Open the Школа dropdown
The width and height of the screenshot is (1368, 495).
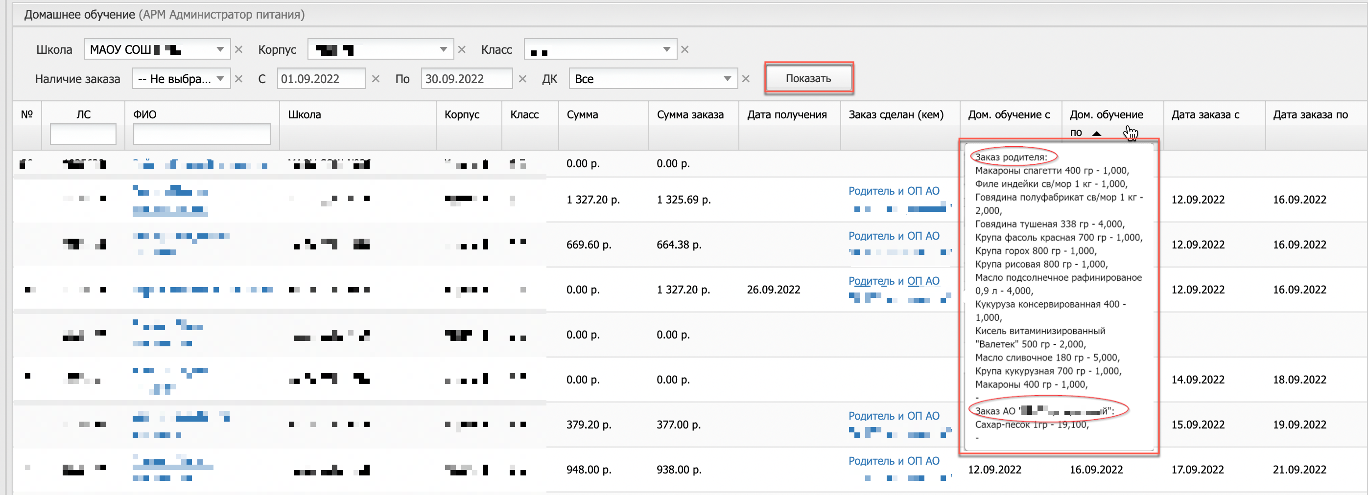click(220, 49)
